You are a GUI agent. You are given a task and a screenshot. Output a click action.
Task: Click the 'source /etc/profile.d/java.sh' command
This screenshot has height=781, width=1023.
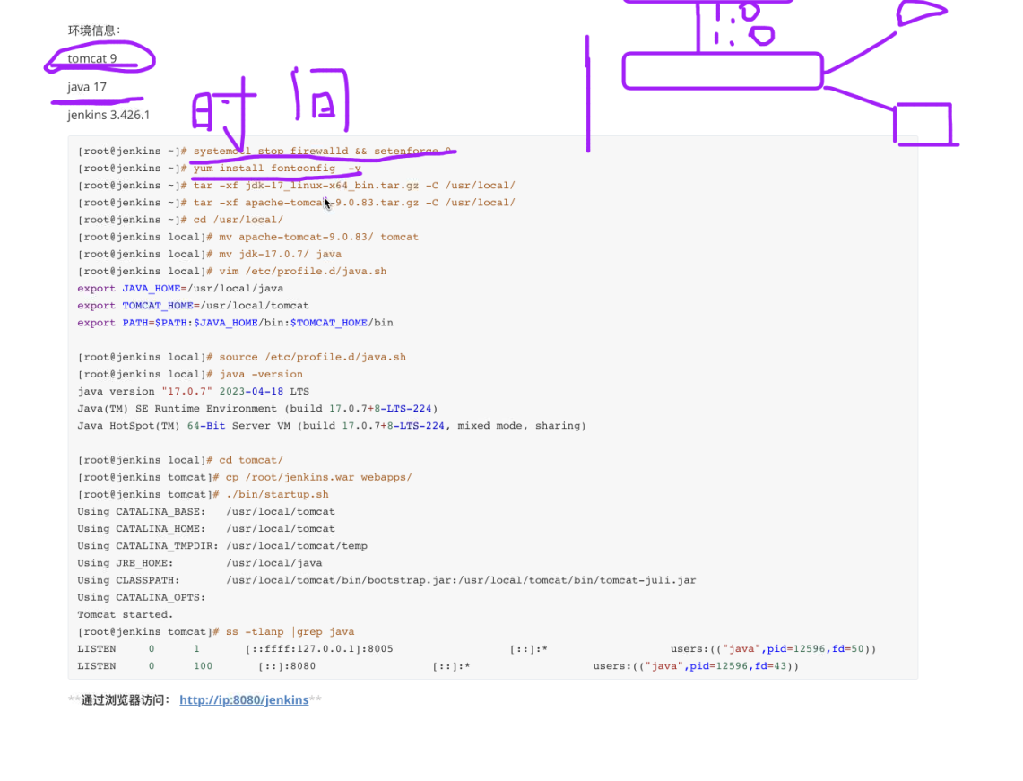313,357
